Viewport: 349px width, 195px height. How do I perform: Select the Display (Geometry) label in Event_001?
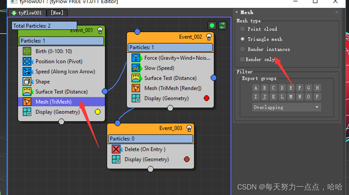[x=58, y=112]
